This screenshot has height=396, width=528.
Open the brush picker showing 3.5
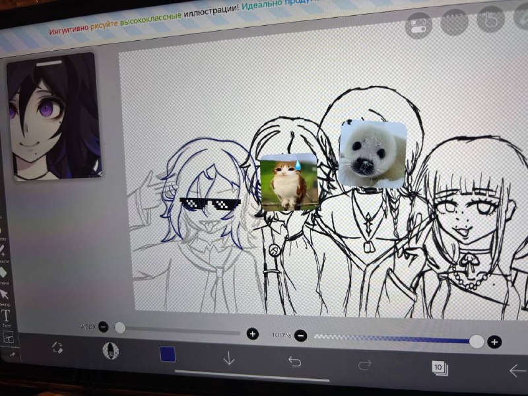111,350
